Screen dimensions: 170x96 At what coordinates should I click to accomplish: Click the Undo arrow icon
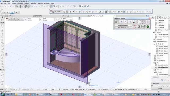2,6
